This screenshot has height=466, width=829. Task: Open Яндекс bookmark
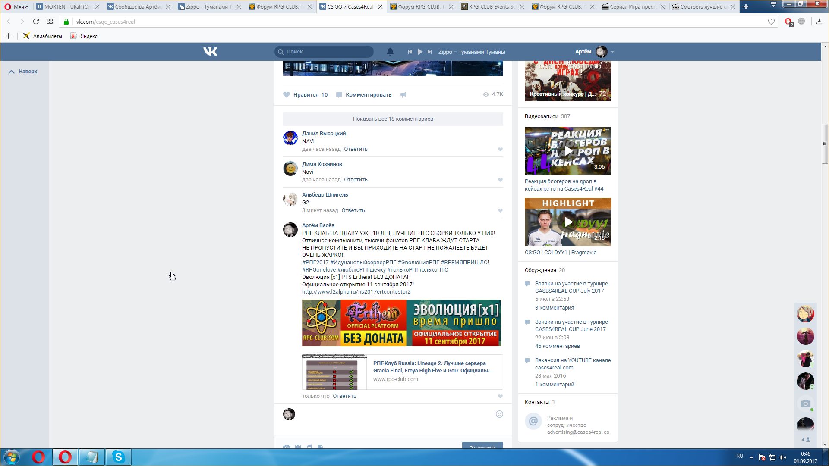pos(84,36)
